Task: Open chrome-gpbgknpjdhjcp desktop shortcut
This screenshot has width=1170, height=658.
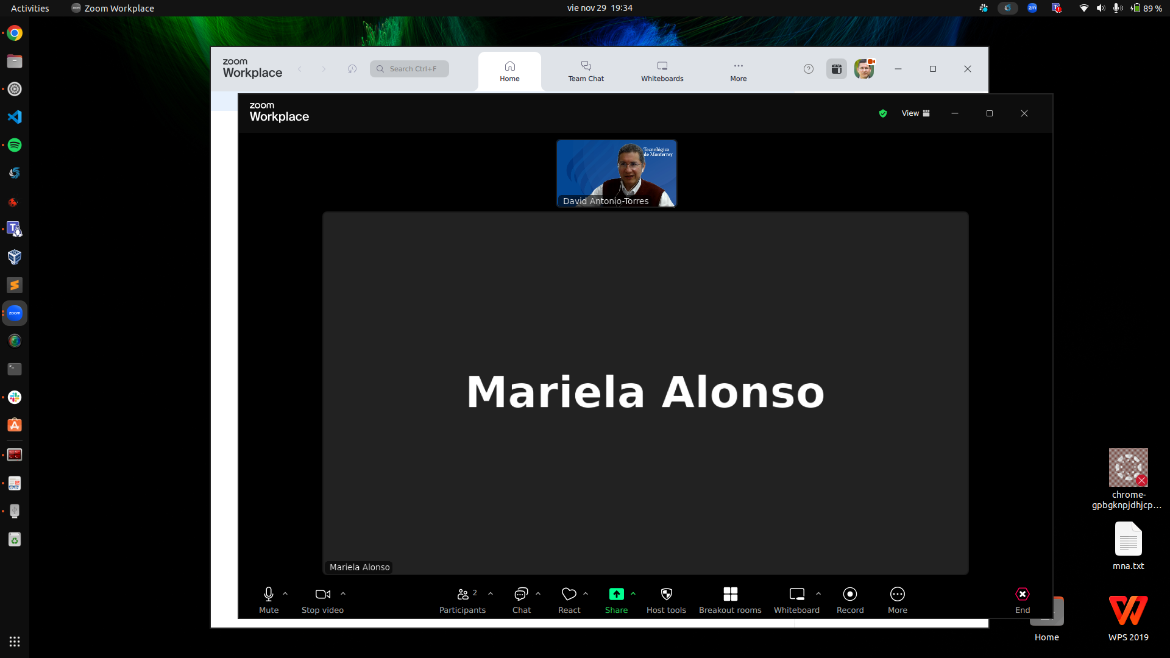Action: click(x=1127, y=479)
